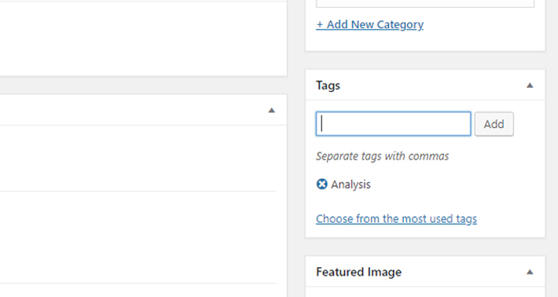The image size is (558, 297).
Task: Click the blank upper-left content box
Action: coord(143,38)
